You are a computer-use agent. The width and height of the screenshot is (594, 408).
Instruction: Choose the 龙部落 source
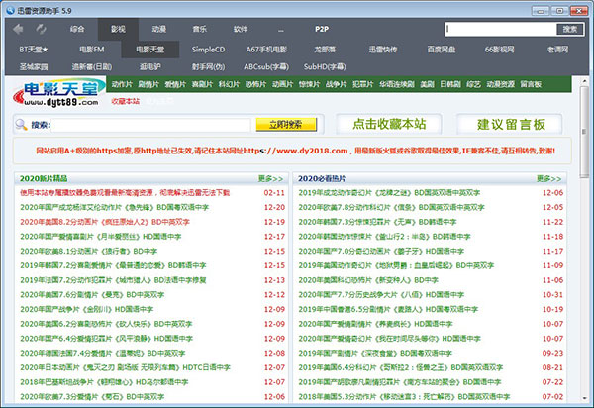point(325,50)
